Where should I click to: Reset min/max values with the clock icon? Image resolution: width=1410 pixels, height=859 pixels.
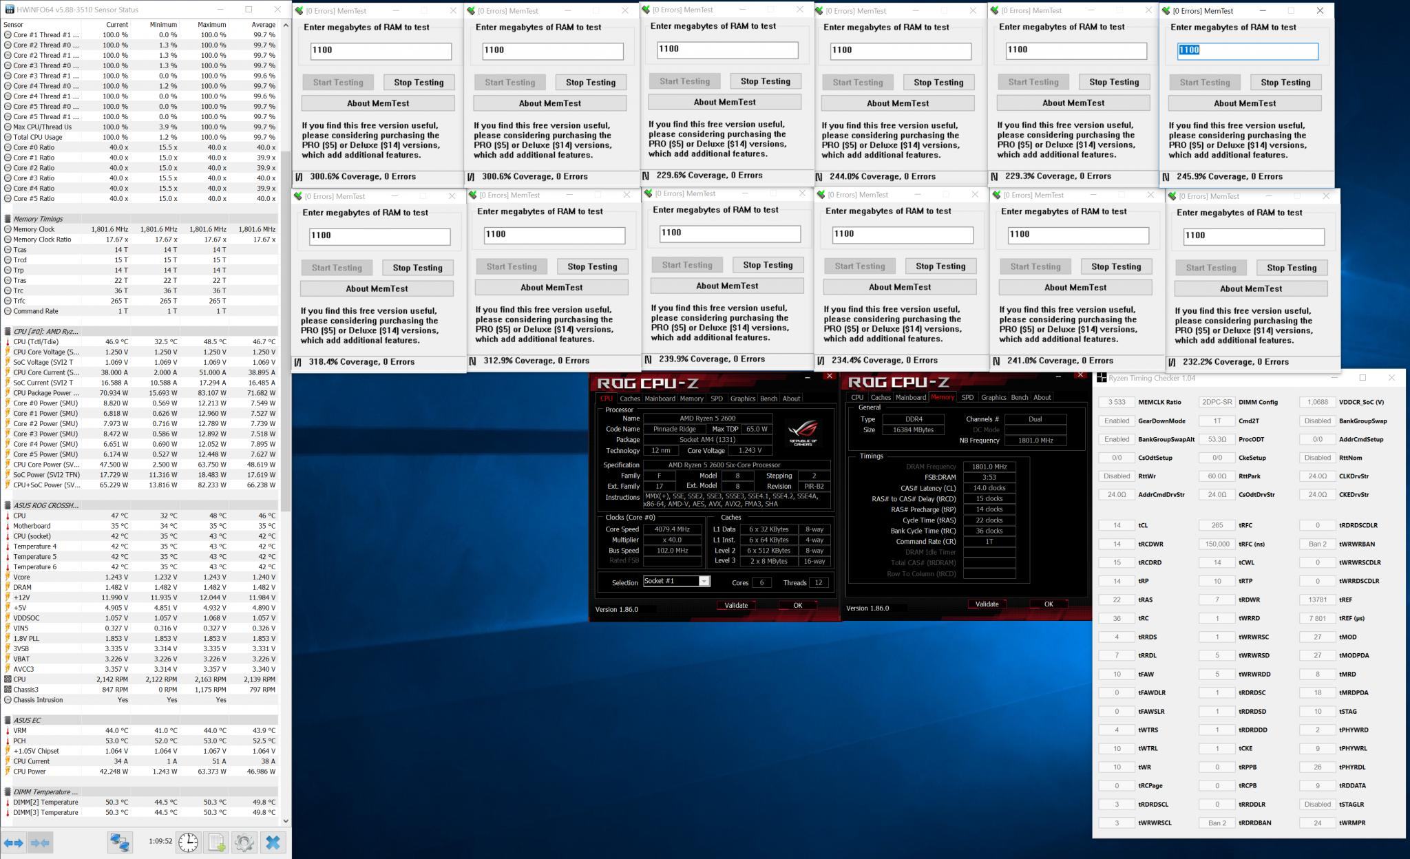coord(188,842)
